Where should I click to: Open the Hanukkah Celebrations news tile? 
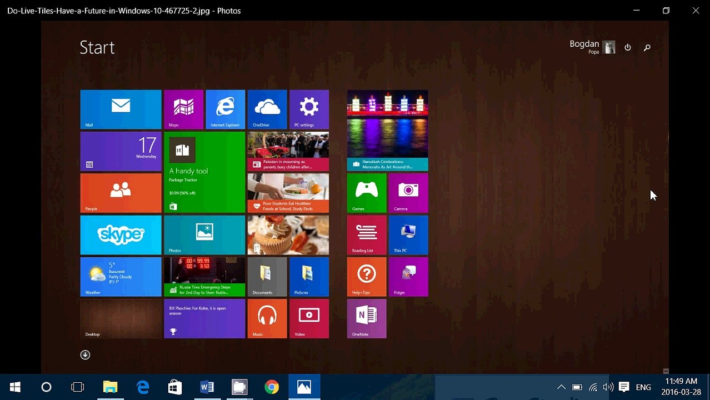pos(388,131)
